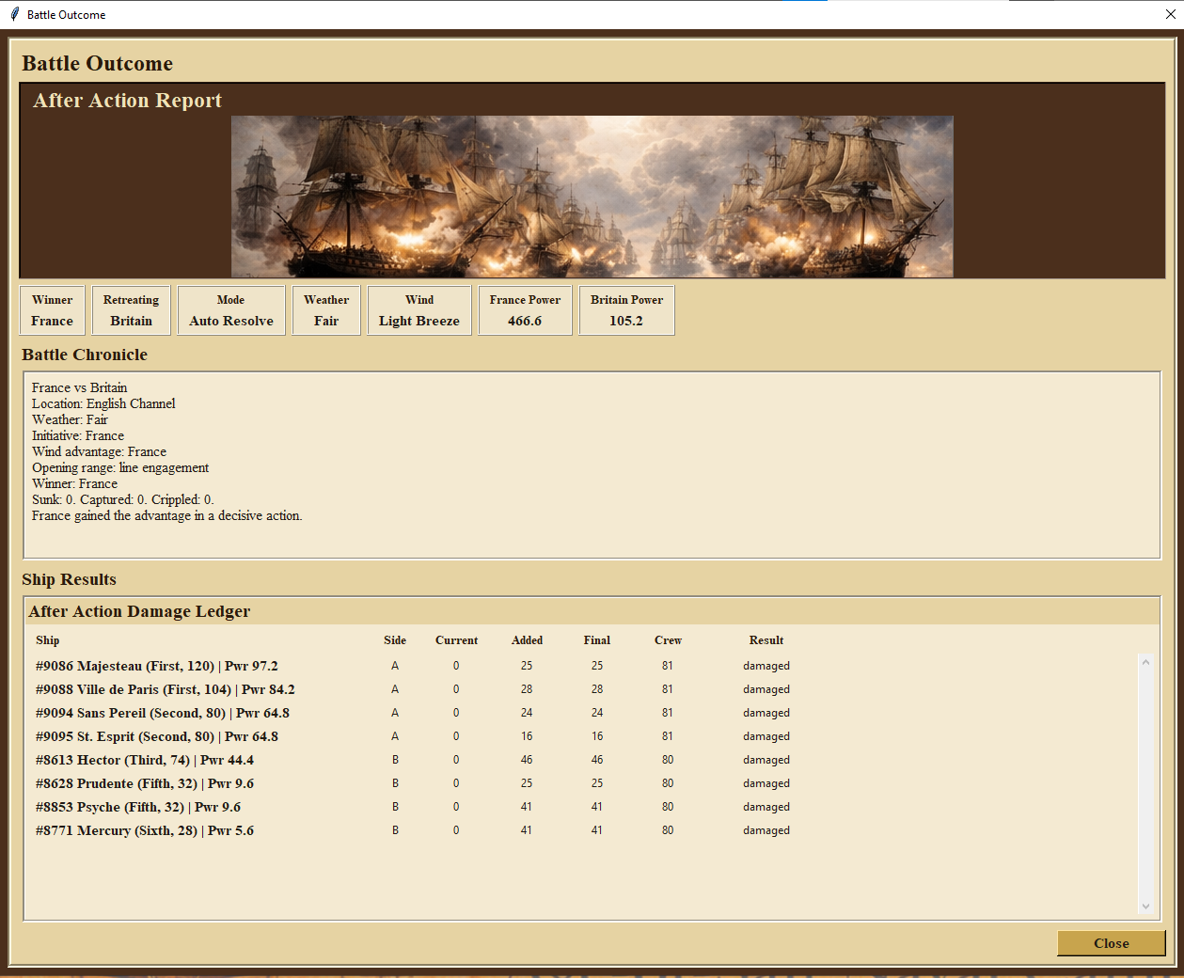The width and height of the screenshot is (1184, 978).
Task: Click the After Action Report heading
Action: (x=127, y=101)
